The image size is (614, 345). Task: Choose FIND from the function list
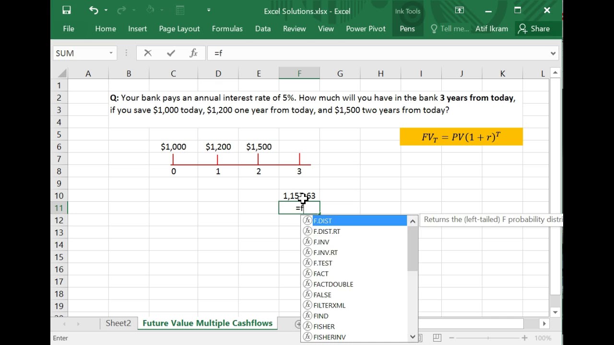point(354,316)
